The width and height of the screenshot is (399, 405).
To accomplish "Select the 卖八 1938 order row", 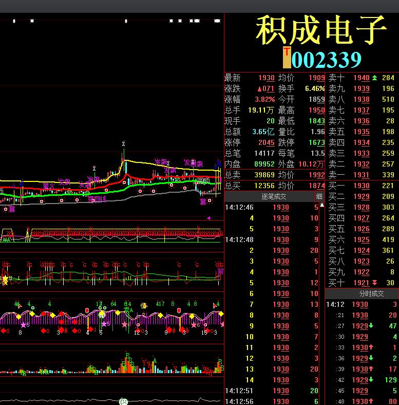I will [362, 99].
